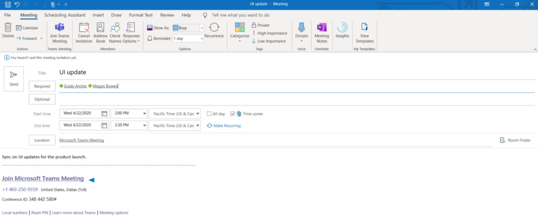Open the Room Finder

click(515, 140)
